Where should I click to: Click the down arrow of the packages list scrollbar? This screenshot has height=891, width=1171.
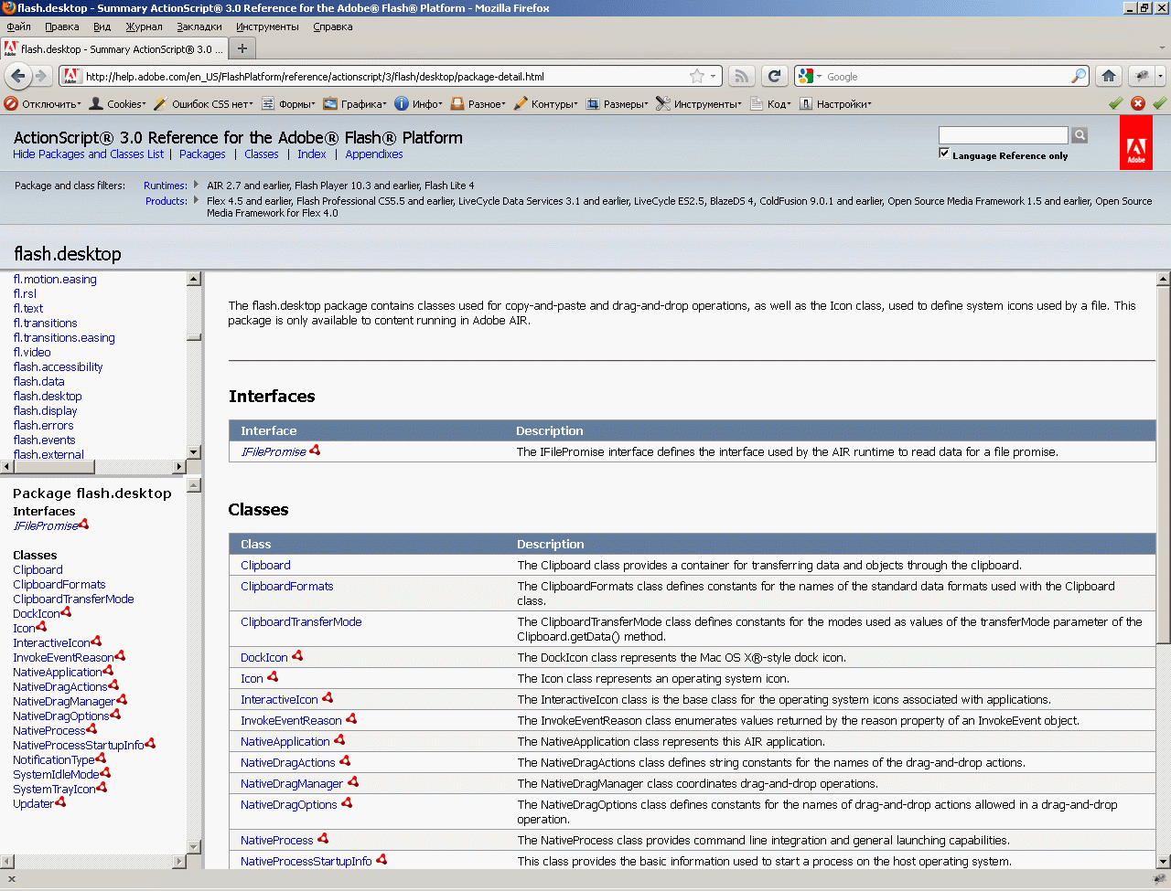pyautogui.click(x=194, y=452)
